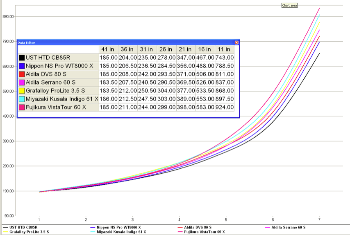Viewport: 350px width, 235px height.
Task: Select the Aldila DVS 80 S row label
Action: click(x=58, y=74)
